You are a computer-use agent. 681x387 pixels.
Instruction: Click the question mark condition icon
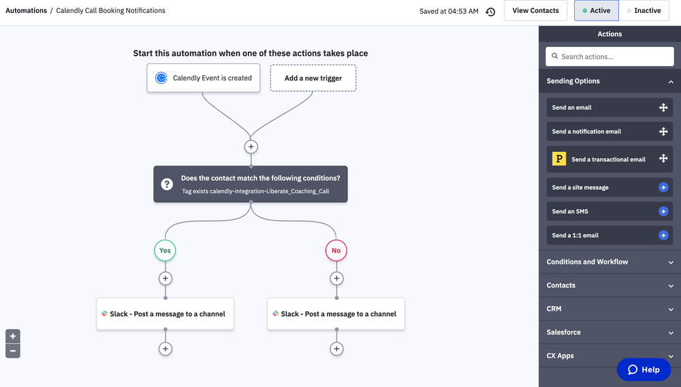[167, 184]
